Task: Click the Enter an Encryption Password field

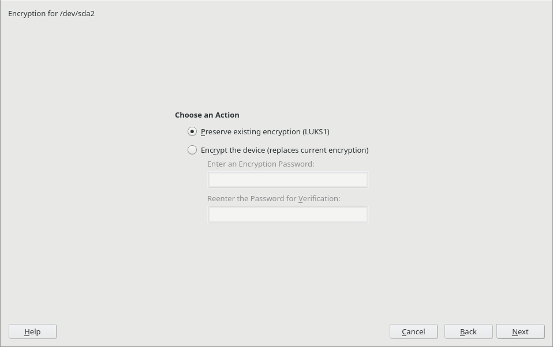Action: (288, 180)
